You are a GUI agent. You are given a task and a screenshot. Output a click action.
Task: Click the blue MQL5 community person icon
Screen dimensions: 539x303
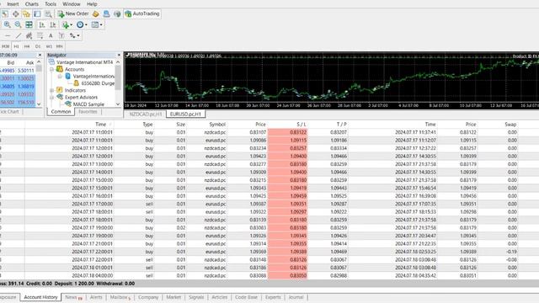click(x=106, y=13)
